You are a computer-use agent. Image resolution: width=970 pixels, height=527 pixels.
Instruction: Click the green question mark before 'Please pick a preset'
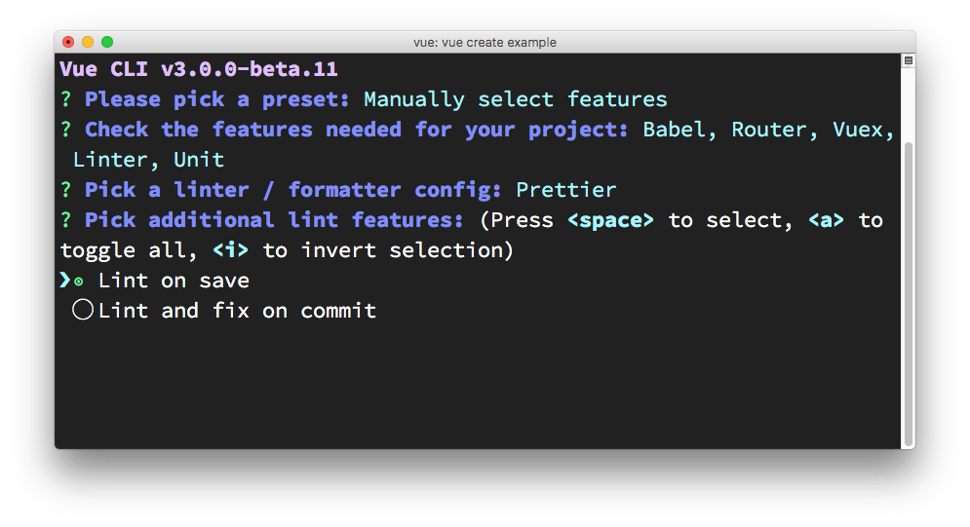pos(66,99)
